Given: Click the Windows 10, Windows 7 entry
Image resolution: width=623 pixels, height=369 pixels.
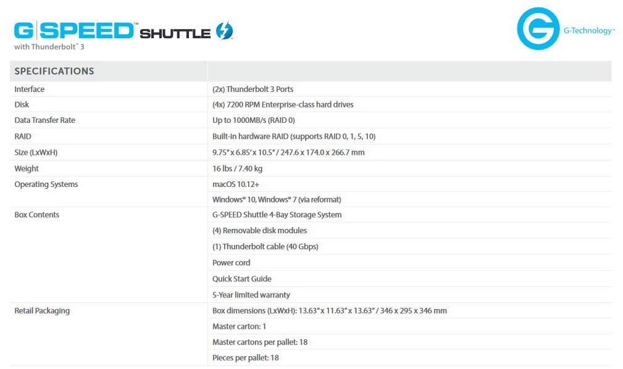Looking at the screenshot, I should 277,200.
